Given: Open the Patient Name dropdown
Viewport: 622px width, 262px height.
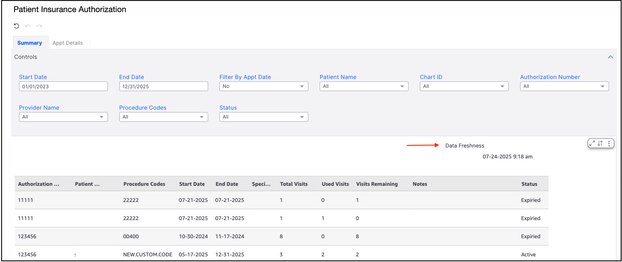Looking at the screenshot, I should point(364,86).
